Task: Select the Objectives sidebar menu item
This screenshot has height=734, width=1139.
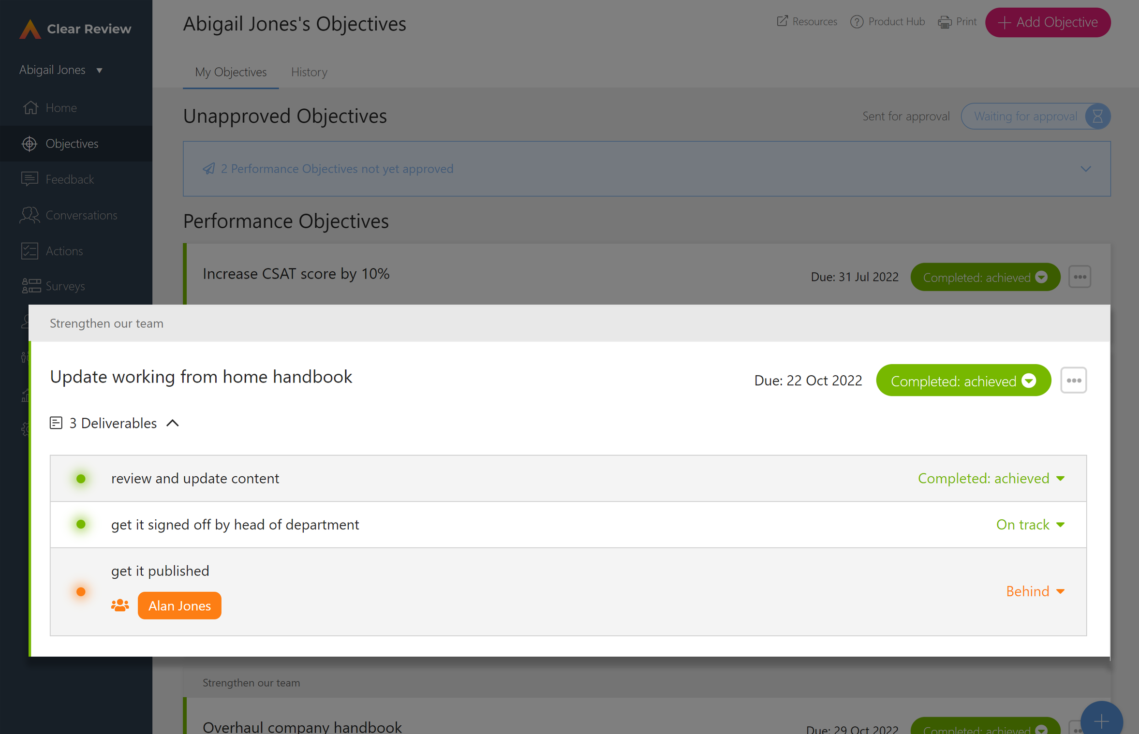Action: point(72,144)
